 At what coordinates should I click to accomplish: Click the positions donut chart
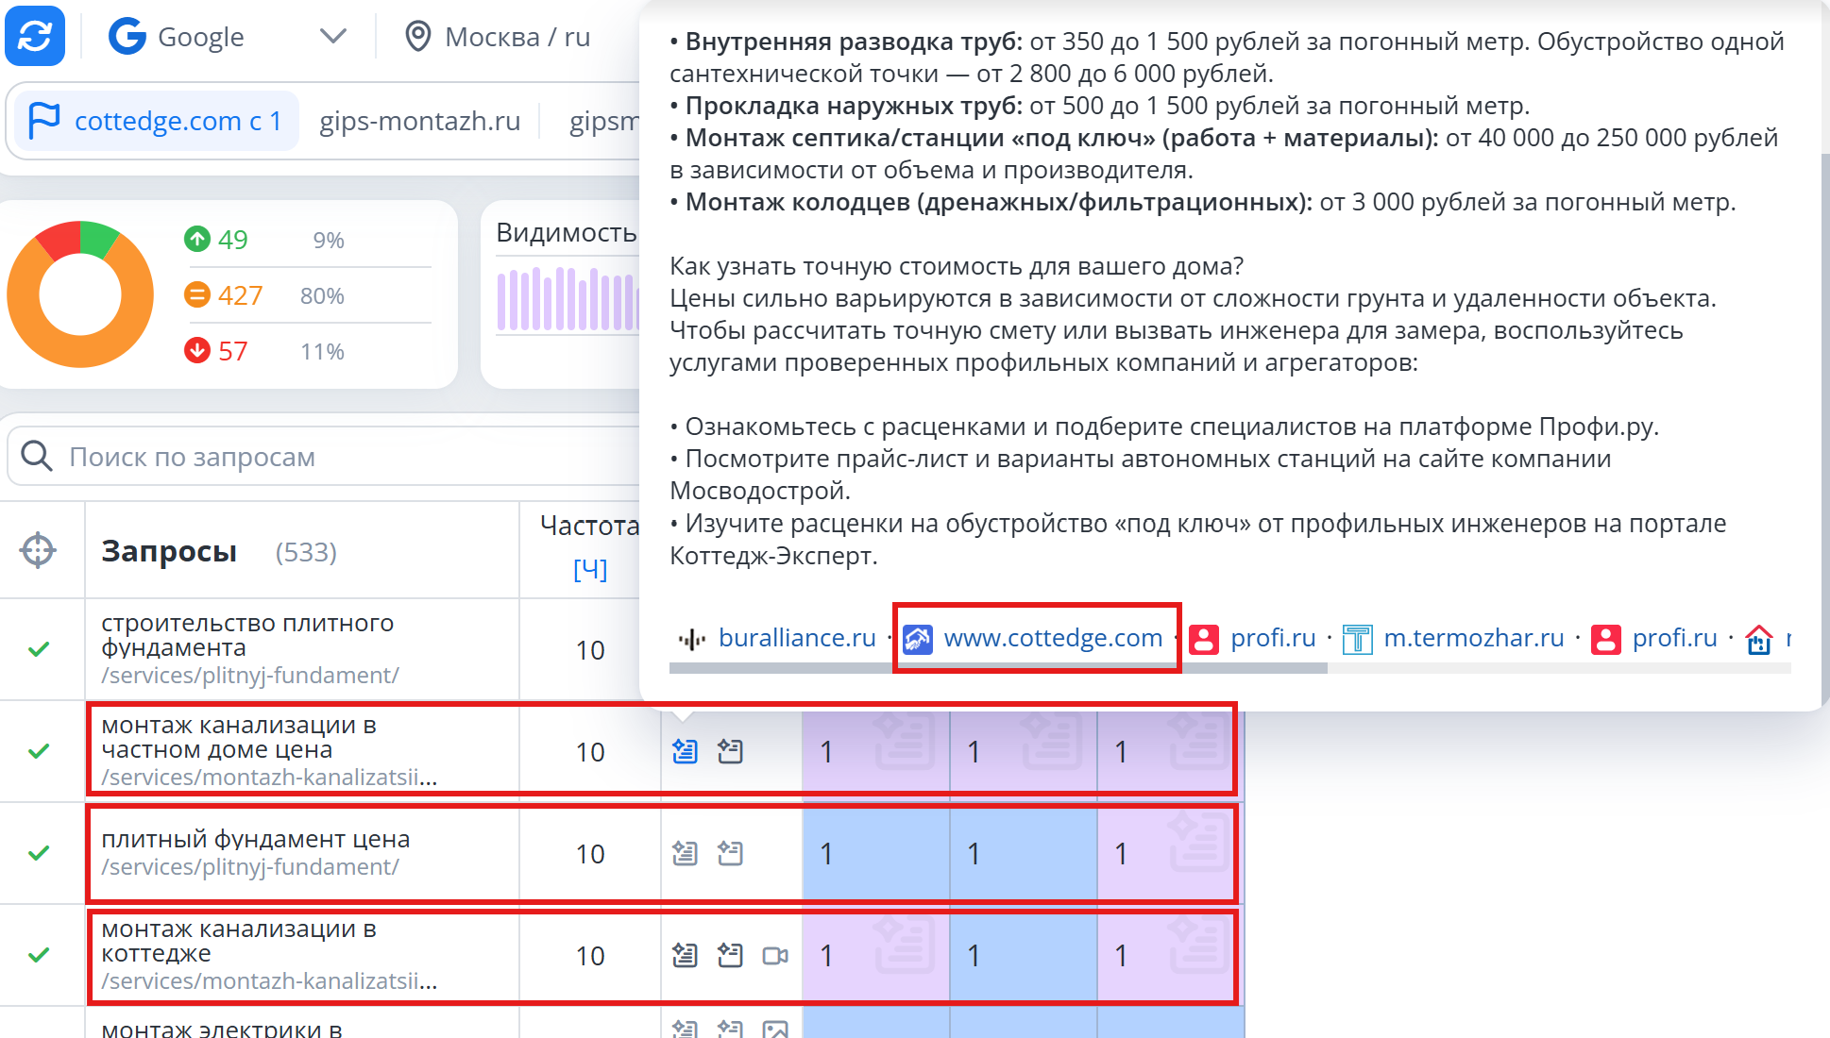[x=80, y=294]
